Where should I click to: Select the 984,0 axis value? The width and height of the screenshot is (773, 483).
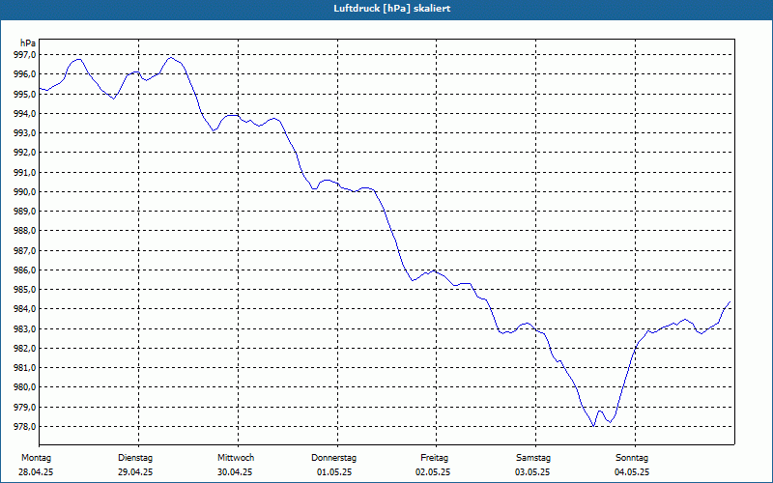coord(25,309)
